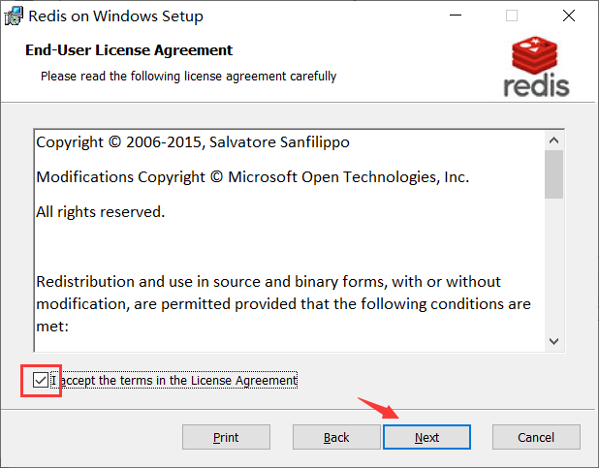Screen dimensions: 599x468
Task: Go back with the Back button
Action: (336, 437)
